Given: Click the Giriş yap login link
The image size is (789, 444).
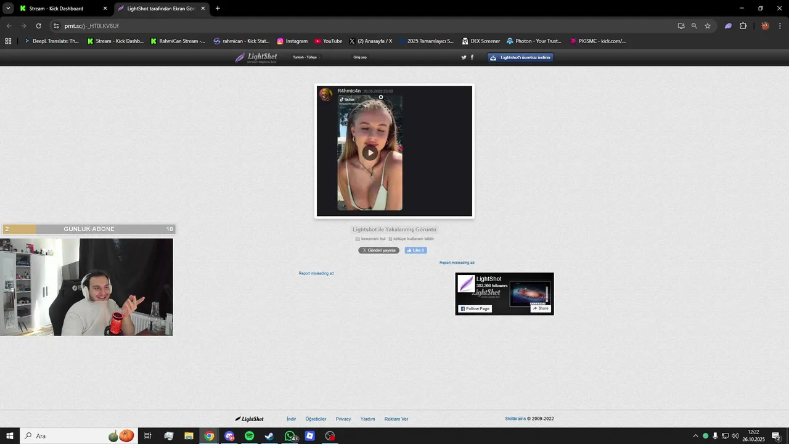Looking at the screenshot, I should click(x=360, y=57).
